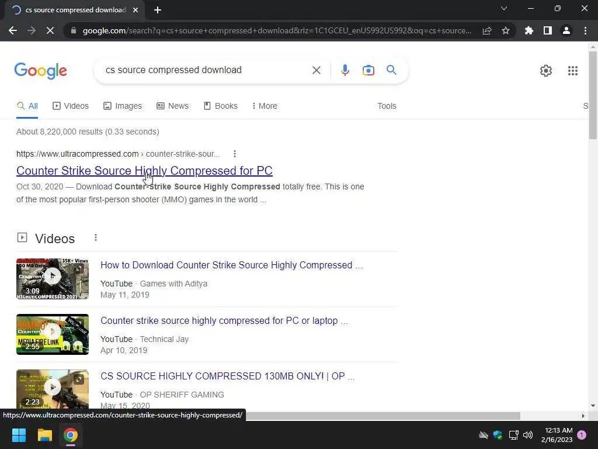Click 'Games with Aditya' channel text

(173, 284)
